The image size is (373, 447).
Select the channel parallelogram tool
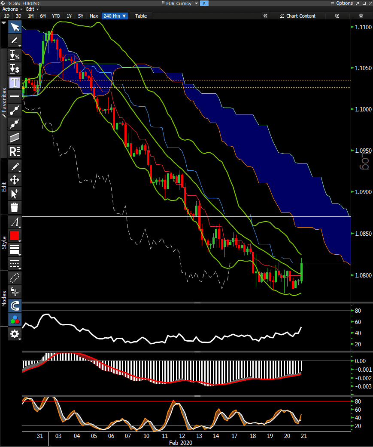(15, 137)
